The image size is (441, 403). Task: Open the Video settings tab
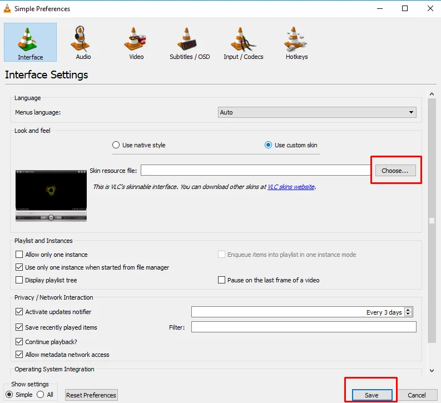pyautogui.click(x=136, y=42)
